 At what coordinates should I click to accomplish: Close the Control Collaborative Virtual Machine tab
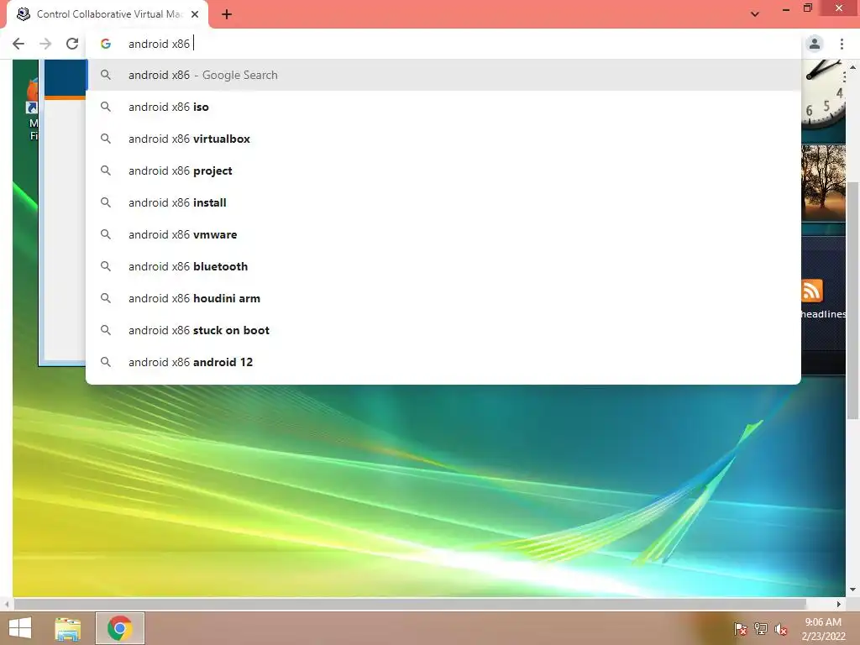(195, 14)
